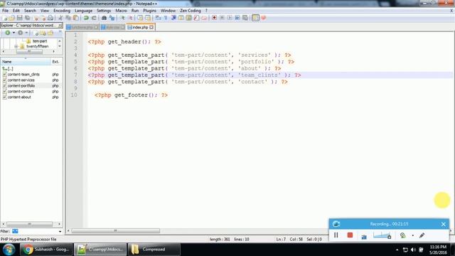Click the Replace toolbar icon
Screen dimensions: 455x256
tap(112, 18)
